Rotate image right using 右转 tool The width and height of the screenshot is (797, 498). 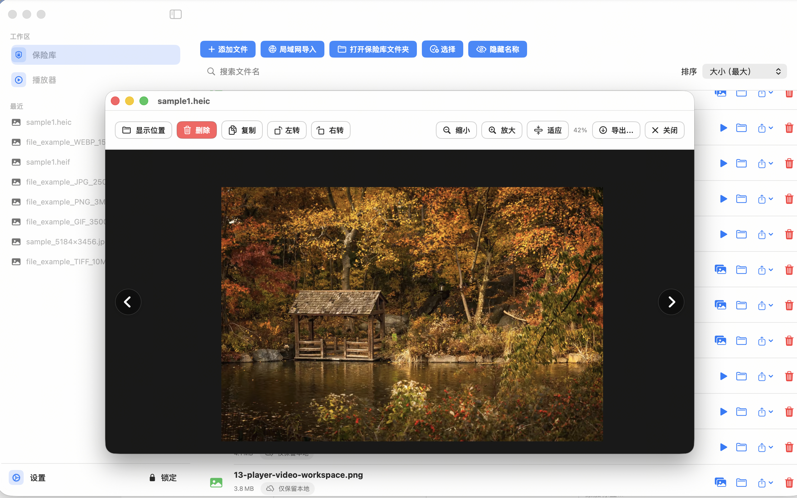coord(330,130)
